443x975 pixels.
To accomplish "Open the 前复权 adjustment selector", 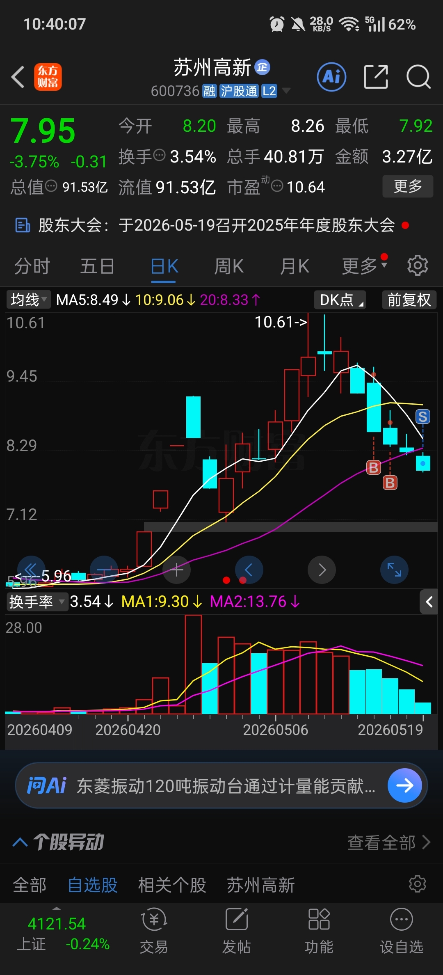I will pyautogui.click(x=409, y=300).
